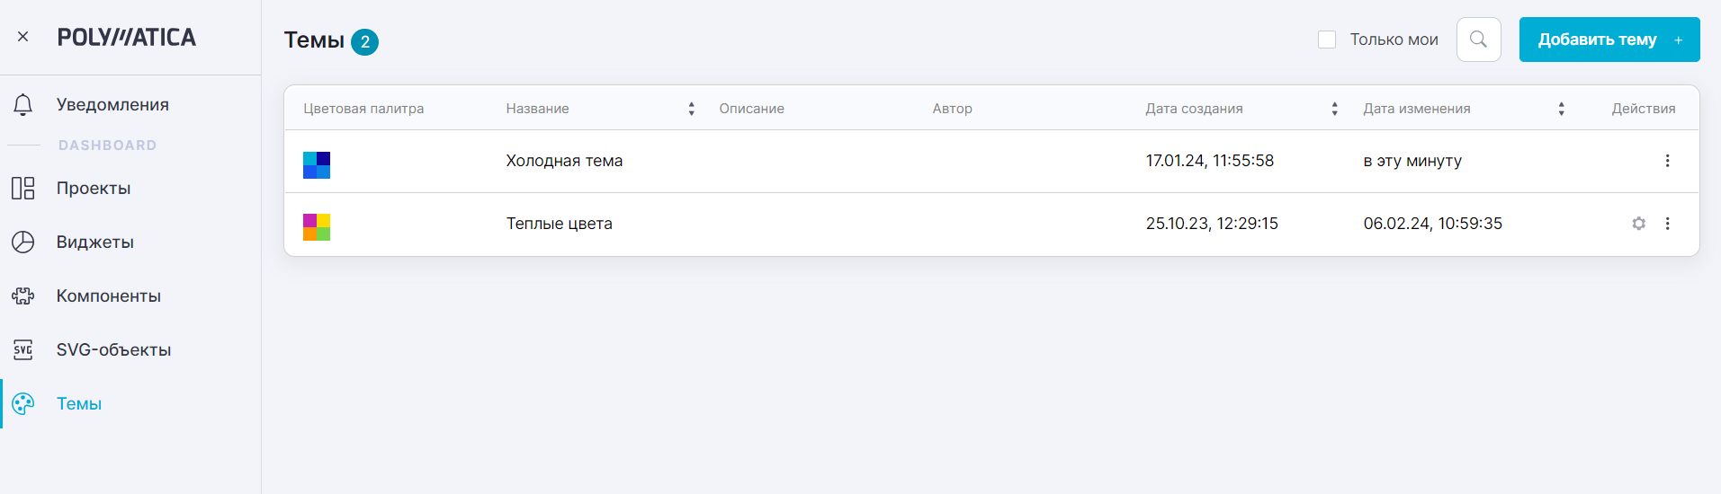The height and width of the screenshot is (494, 1721).
Task: Click the palette icon for Темы
Action: 23,404
